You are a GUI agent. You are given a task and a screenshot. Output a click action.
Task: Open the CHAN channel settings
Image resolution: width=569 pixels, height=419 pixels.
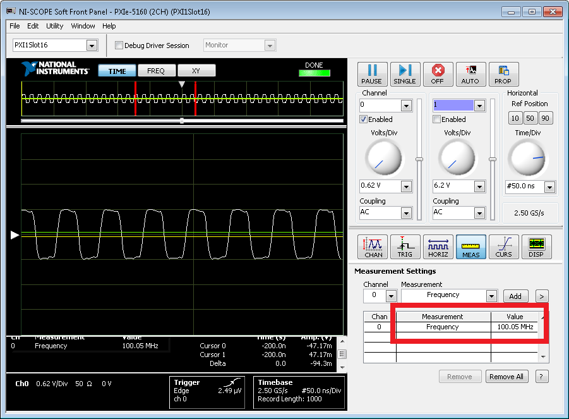click(373, 246)
